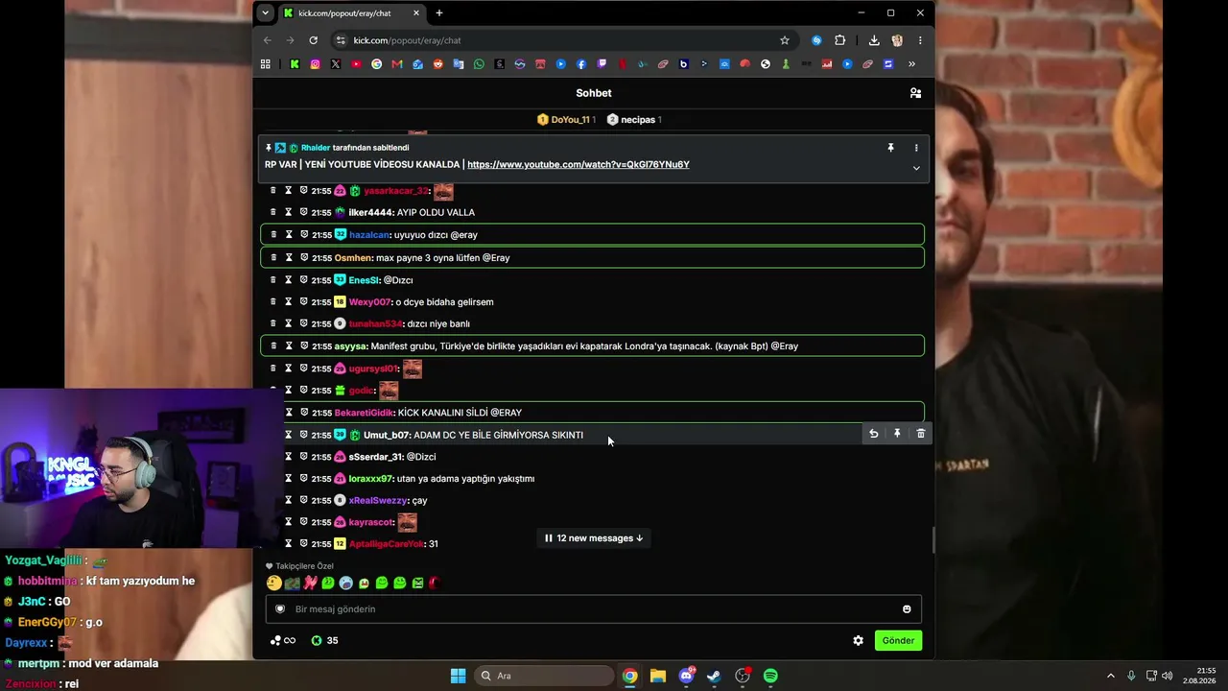Screen dimensions: 1228x691
Task: Delete Osmhen's message with row trash icon
Action: pyautogui.click(x=273, y=257)
